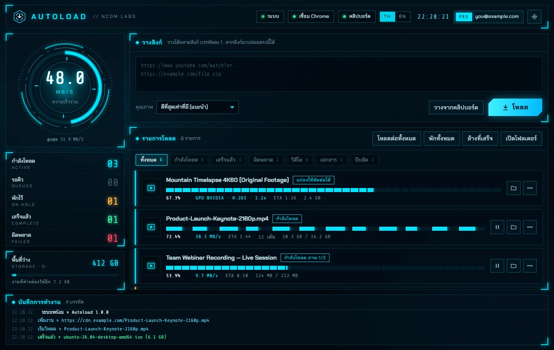Select the บีบอัด filter tab
The image size is (554, 350).
365,160
